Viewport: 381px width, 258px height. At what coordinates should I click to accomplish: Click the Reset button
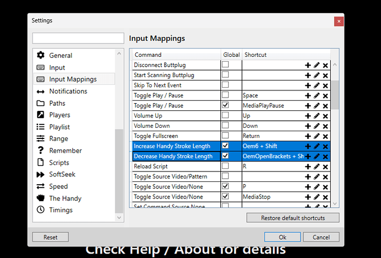(x=50, y=237)
